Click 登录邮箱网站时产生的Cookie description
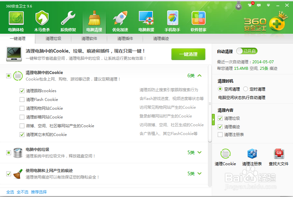Viewport: 293px width, 197px height. [x=166, y=116]
